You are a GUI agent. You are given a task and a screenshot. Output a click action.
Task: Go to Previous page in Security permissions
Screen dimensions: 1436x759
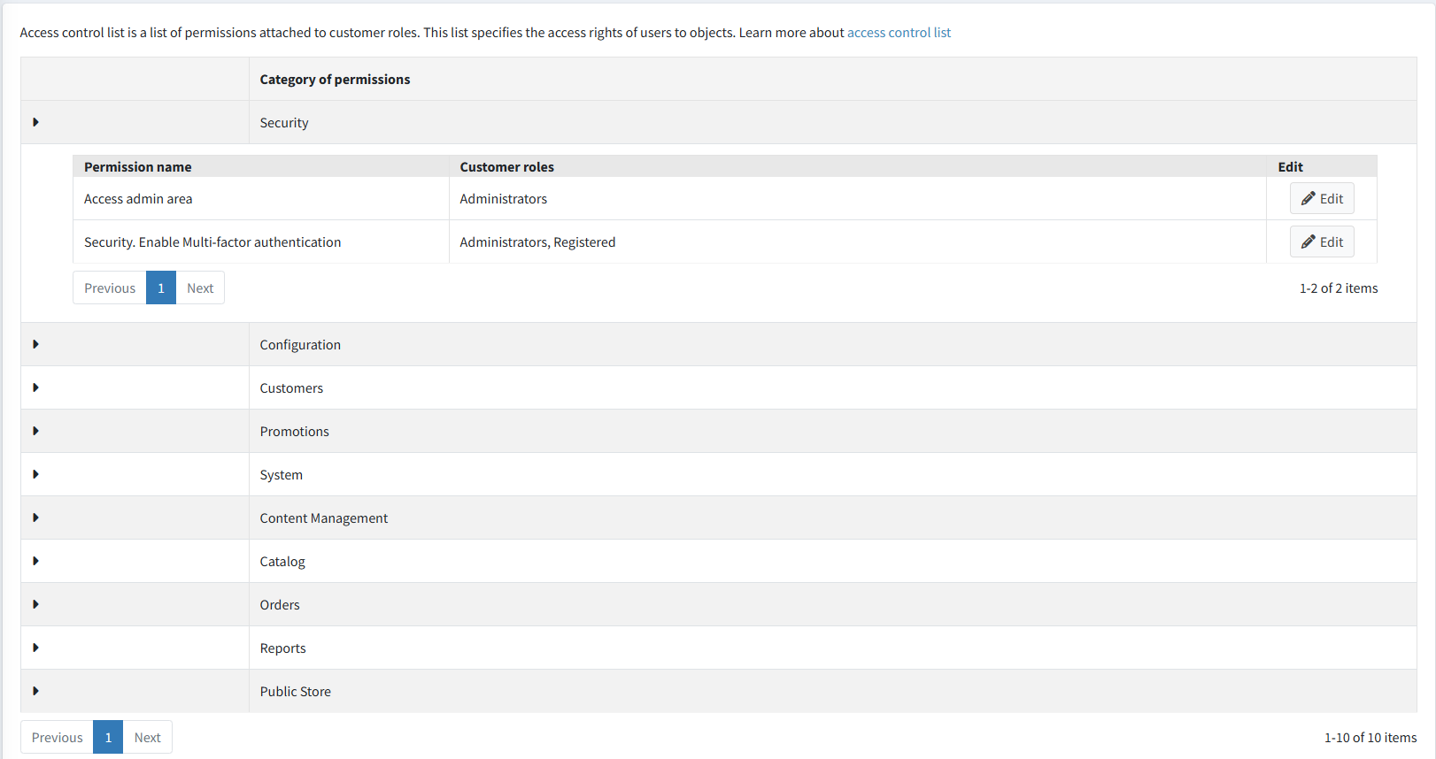point(110,288)
